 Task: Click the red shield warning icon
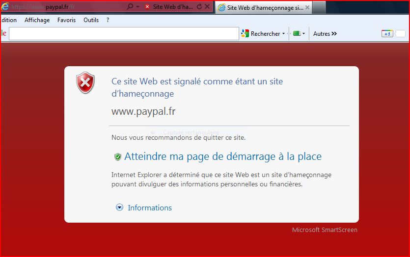pos(85,82)
